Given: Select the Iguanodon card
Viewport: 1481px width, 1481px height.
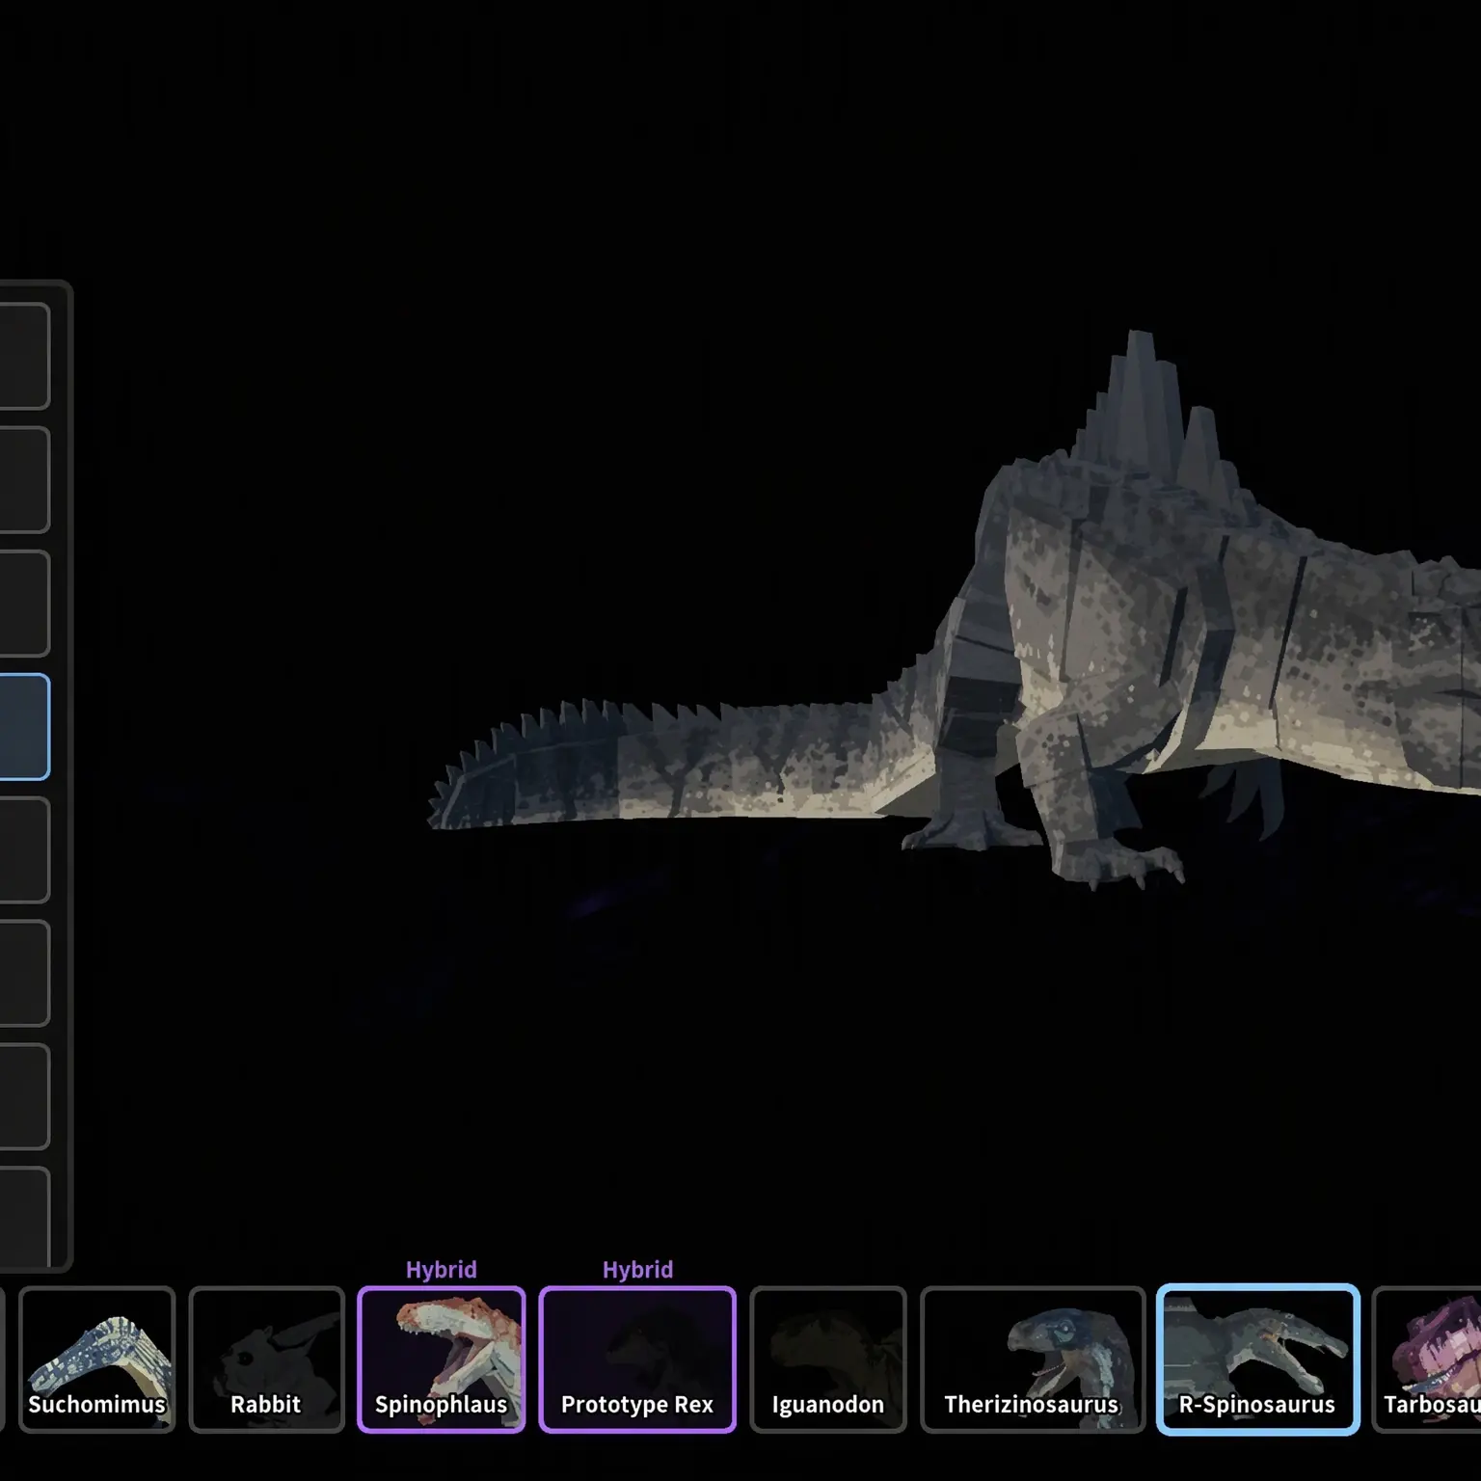Looking at the screenshot, I should tap(828, 1360).
